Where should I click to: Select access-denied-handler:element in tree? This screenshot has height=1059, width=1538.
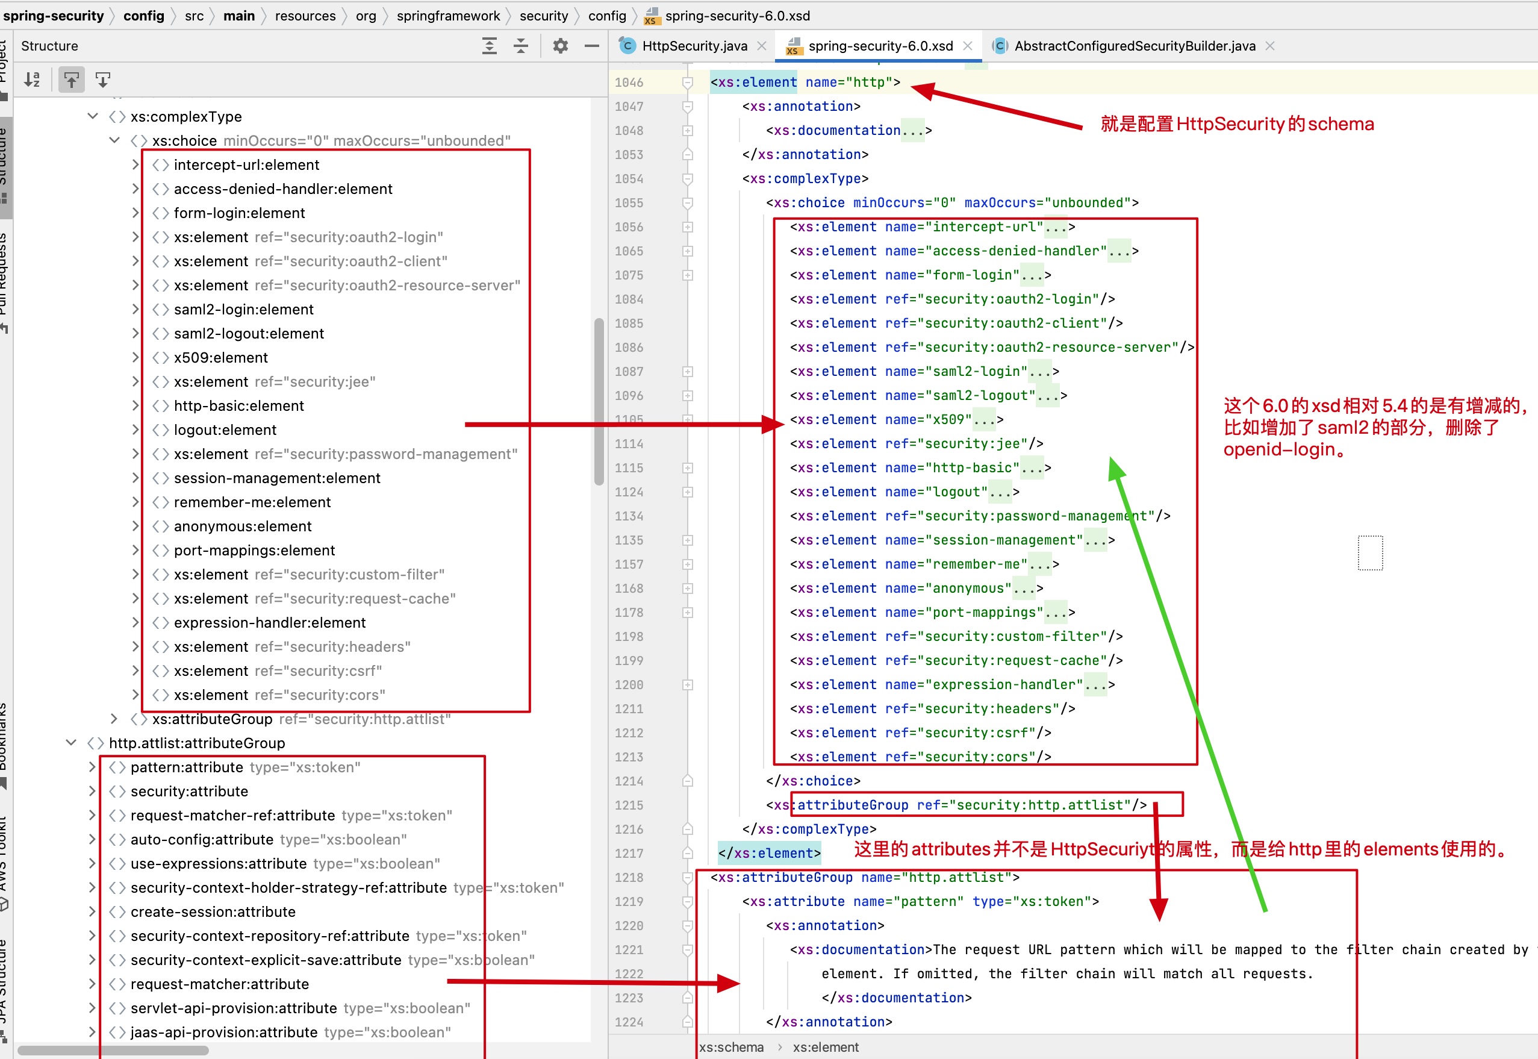coord(282,189)
